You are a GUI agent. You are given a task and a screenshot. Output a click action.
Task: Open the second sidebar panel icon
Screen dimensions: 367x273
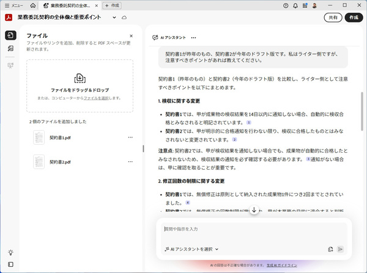point(10,48)
